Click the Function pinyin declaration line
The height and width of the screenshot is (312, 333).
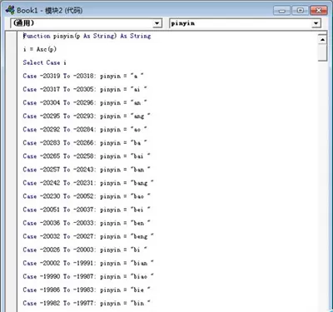[x=87, y=36]
